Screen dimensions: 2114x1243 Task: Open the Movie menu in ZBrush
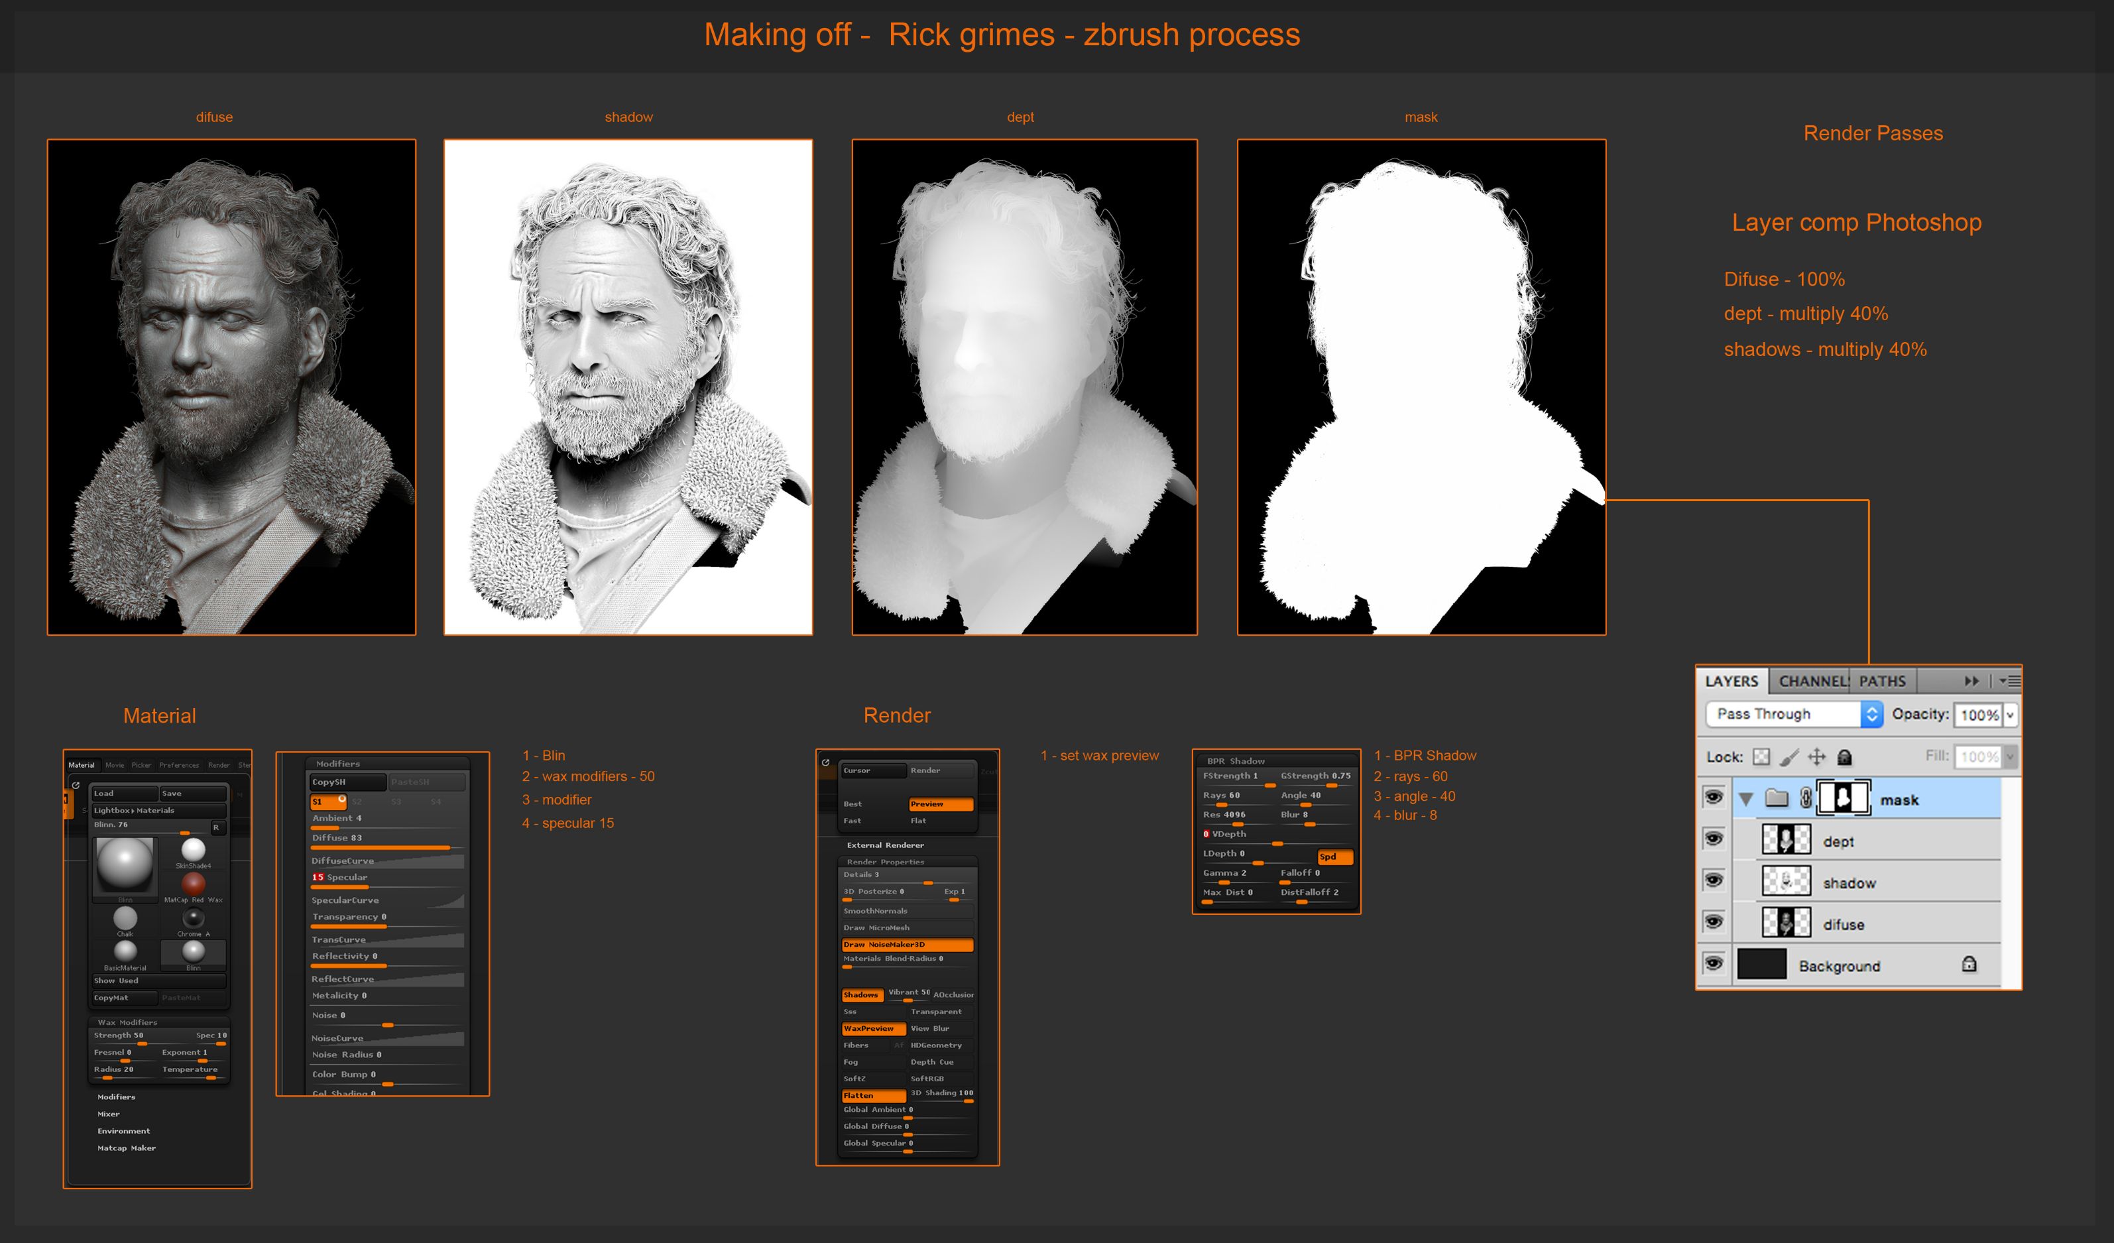(x=115, y=765)
